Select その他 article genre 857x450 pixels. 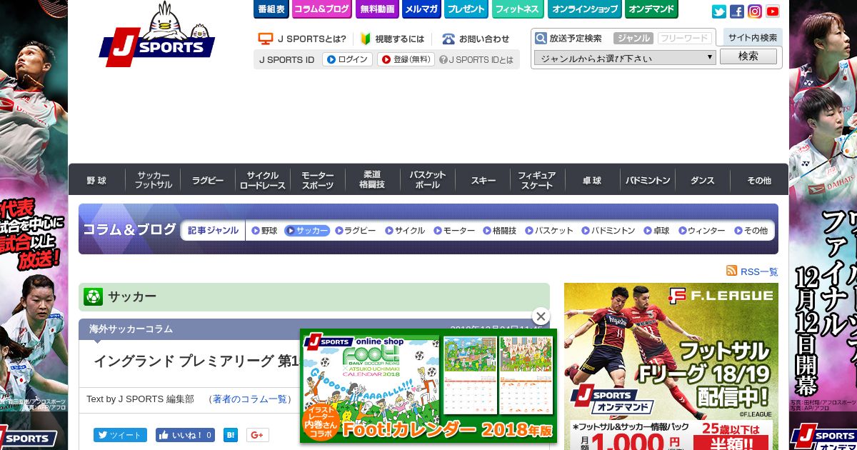[x=751, y=230]
